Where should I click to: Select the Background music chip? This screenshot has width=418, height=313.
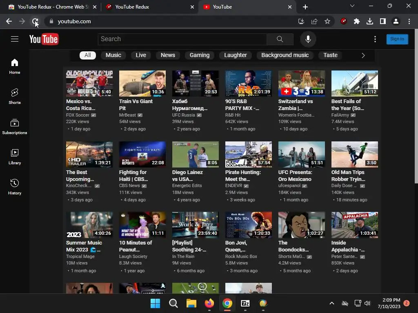[285, 55]
